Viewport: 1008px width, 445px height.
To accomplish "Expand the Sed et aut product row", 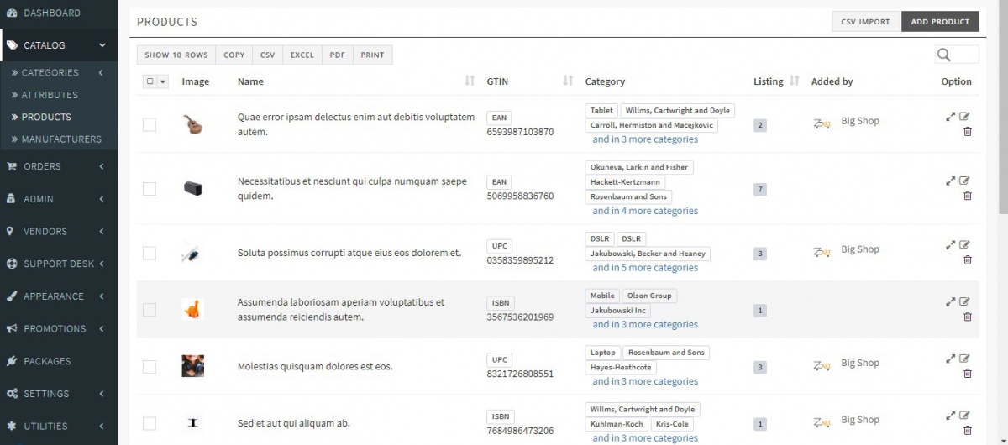I will click(950, 415).
